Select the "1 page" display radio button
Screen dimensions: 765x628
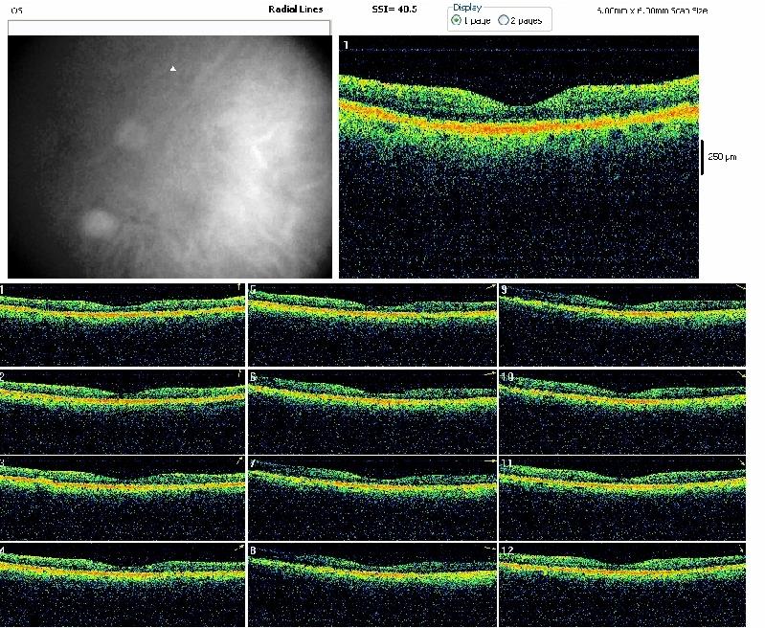tap(457, 20)
